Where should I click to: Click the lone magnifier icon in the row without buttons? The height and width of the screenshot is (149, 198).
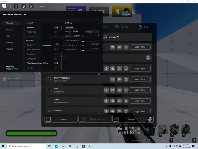148,58
